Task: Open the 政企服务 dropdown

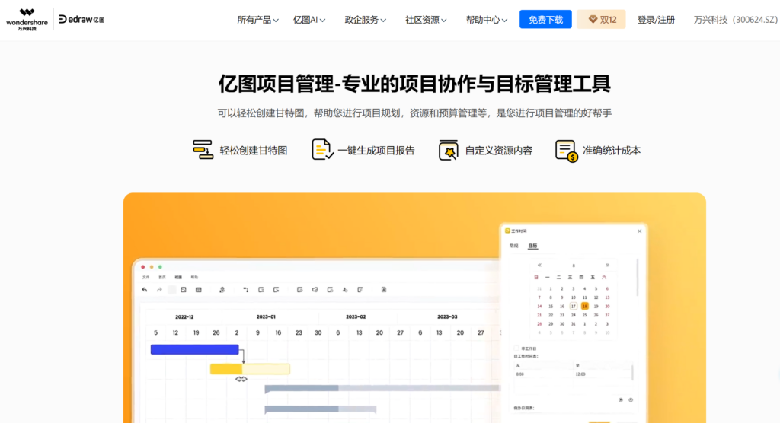Action: tap(365, 20)
